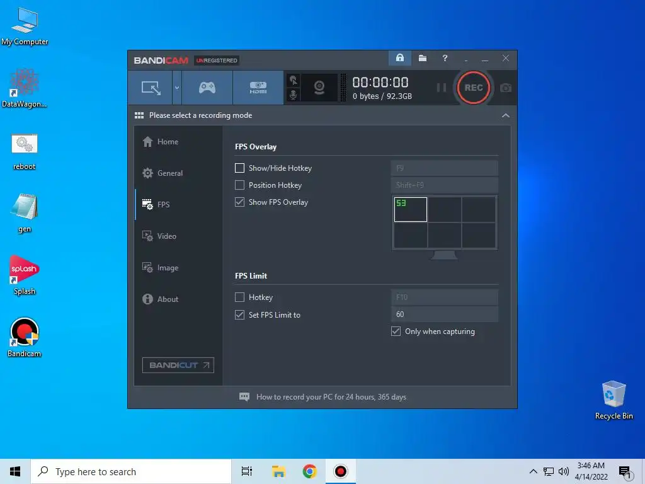Select screen rectangle recording mode
The height and width of the screenshot is (484, 645).
(151, 88)
